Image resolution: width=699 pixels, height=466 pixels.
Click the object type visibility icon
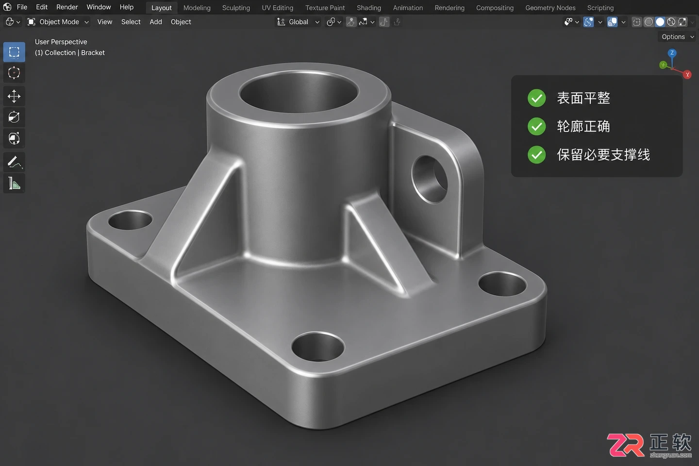coord(568,22)
